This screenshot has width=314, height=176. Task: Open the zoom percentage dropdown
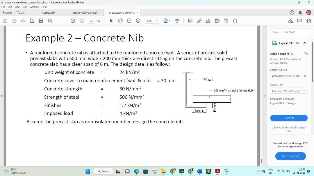[x=156, y=21]
